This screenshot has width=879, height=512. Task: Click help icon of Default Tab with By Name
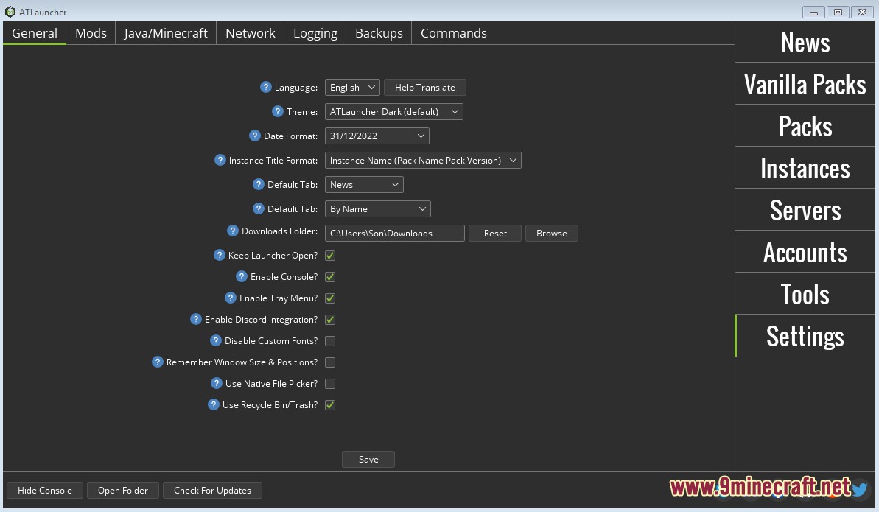click(259, 208)
